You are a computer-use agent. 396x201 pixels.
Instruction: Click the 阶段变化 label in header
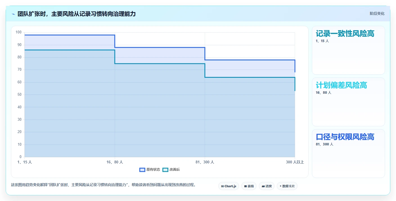coord(377,13)
